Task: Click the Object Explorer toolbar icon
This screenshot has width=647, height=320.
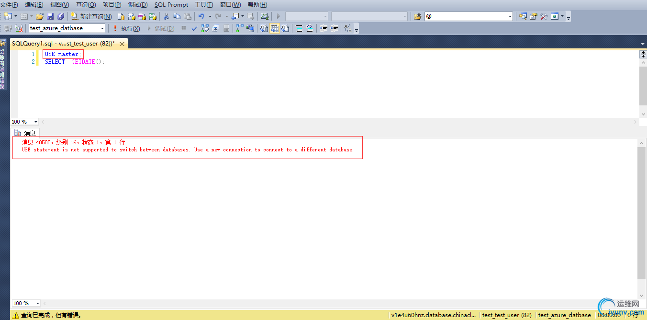Action: pyautogui.click(x=523, y=16)
